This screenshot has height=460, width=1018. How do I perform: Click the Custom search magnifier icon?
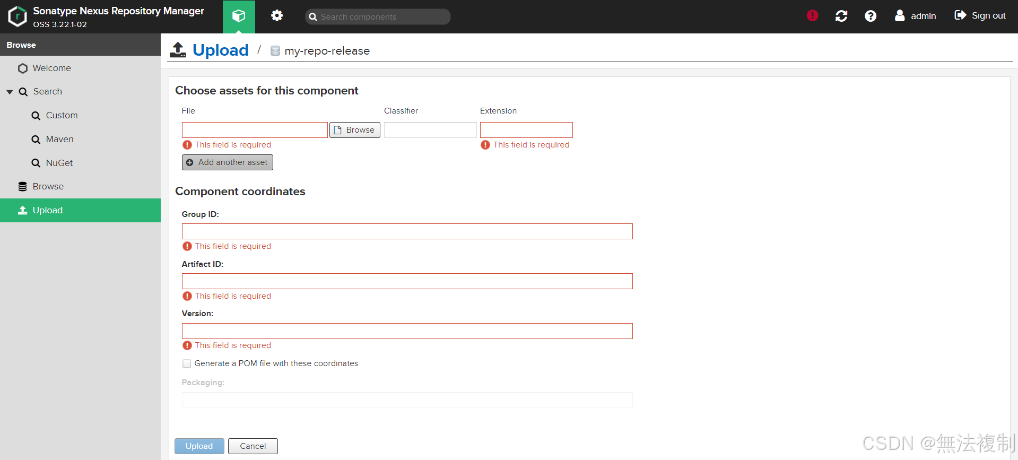[36, 116]
